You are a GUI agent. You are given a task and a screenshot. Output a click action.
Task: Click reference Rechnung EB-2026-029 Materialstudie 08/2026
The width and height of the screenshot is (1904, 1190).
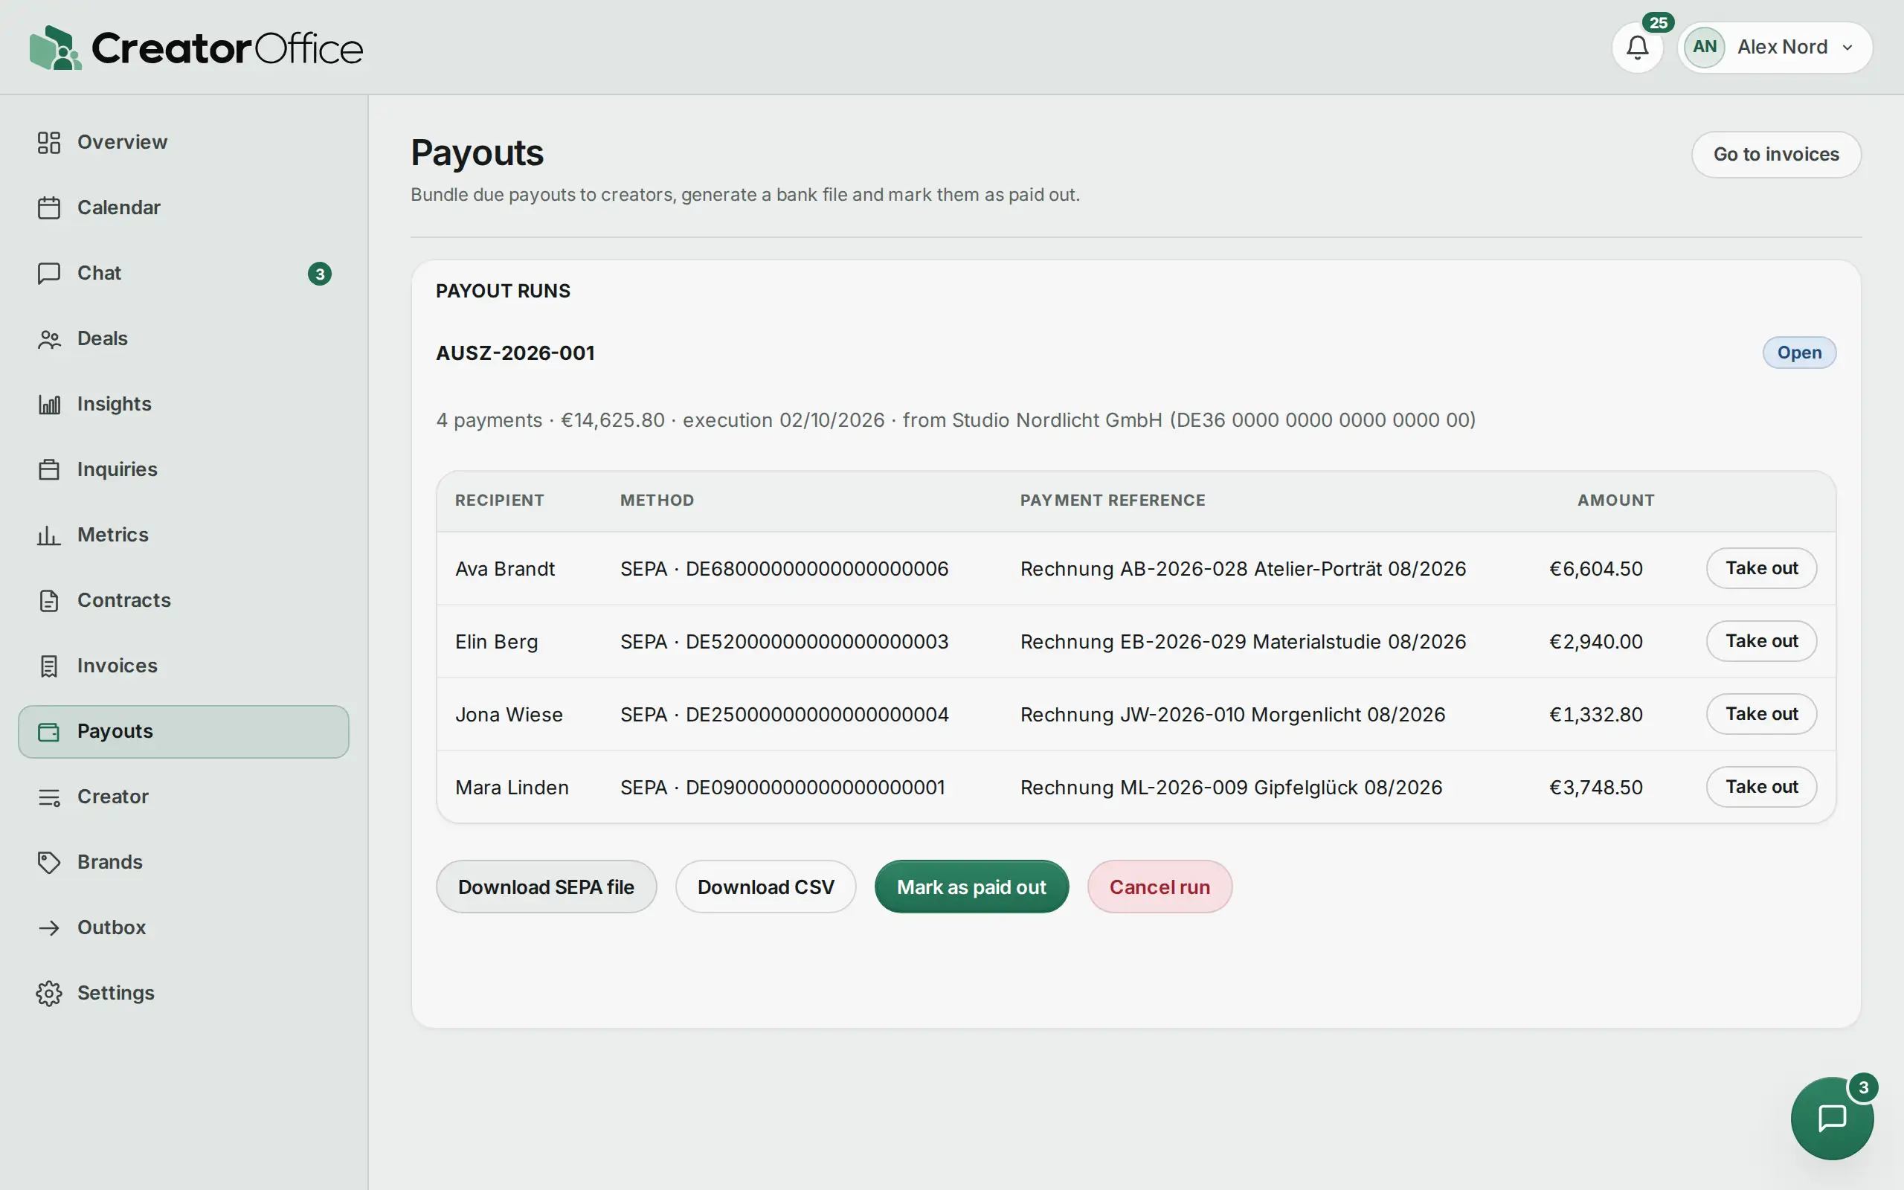(x=1243, y=642)
